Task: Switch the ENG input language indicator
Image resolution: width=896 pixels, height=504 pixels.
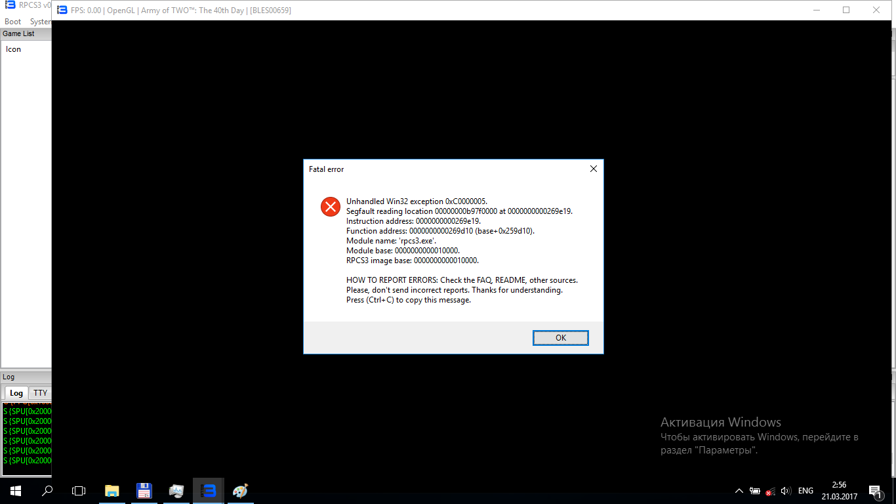Action: coord(805,491)
